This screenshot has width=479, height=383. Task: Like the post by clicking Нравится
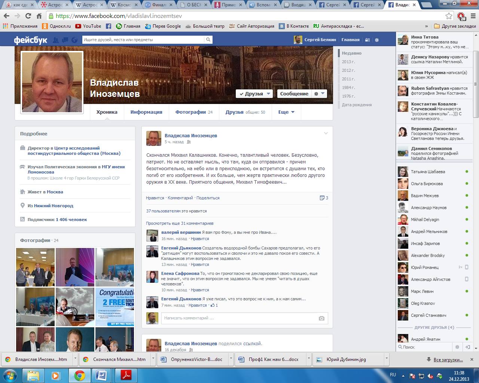155,198
